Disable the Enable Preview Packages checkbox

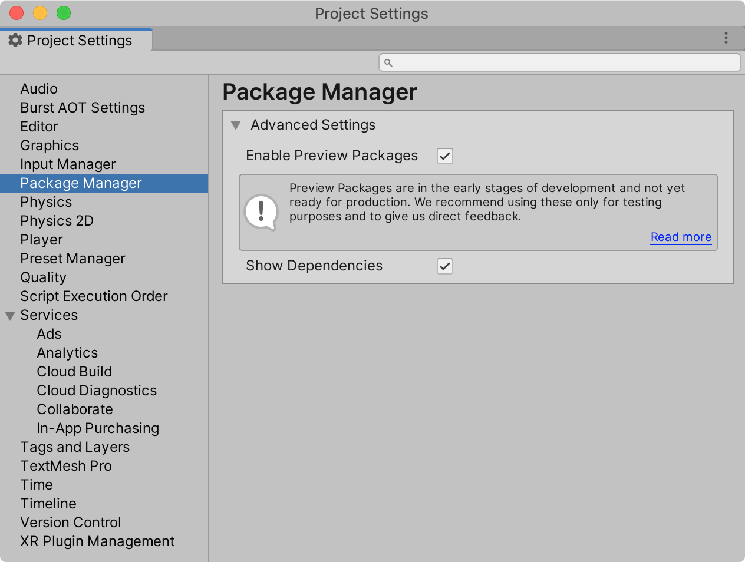click(x=445, y=156)
